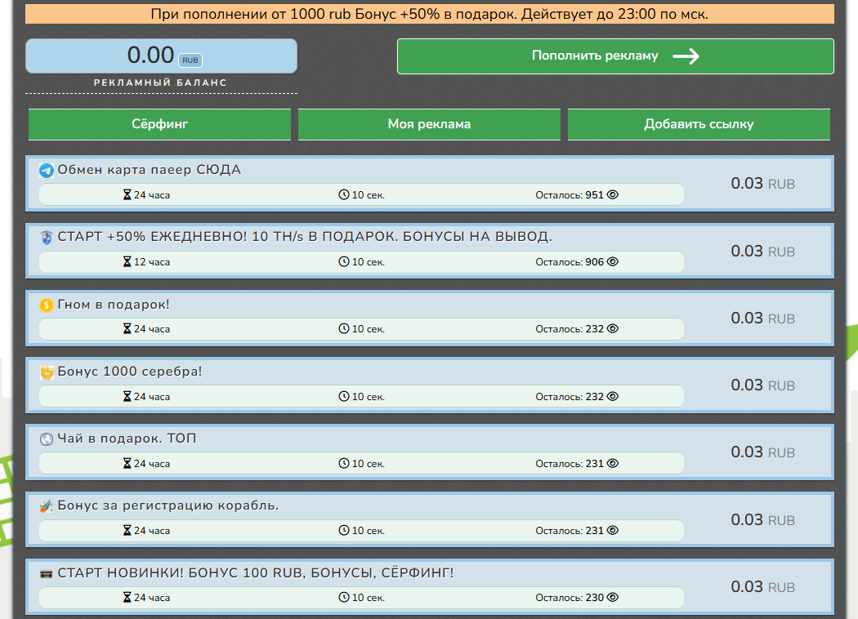Image resolution: width=858 pixels, height=619 pixels.
Task: Click the icon beside Бонус за регистрацию корабль
Action: (47, 506)
